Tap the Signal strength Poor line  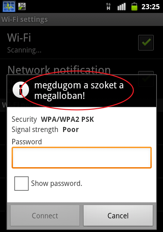pyautogui.click(x=45, y=130)
